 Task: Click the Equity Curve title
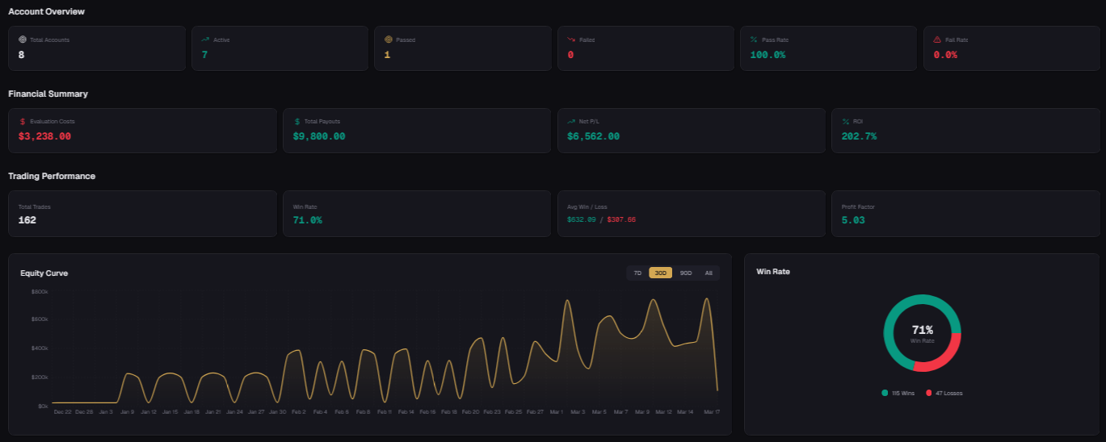click(x=44, y=273)
